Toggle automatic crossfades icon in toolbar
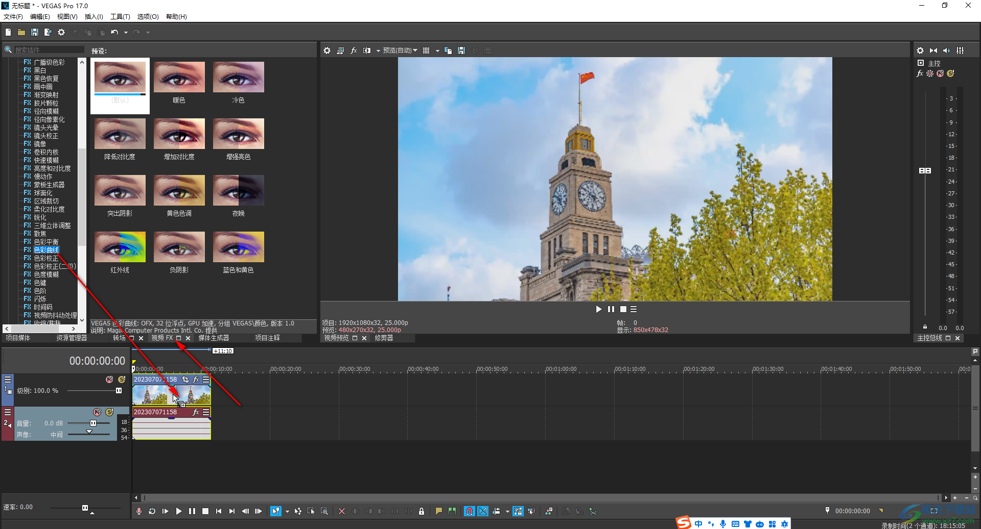 [483, 511]
